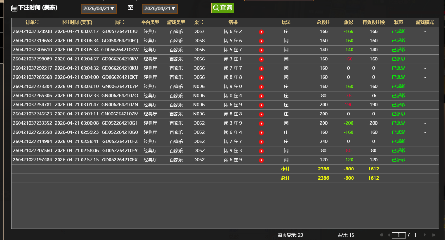
Task: Click table number D058
Action: point(199,41)
